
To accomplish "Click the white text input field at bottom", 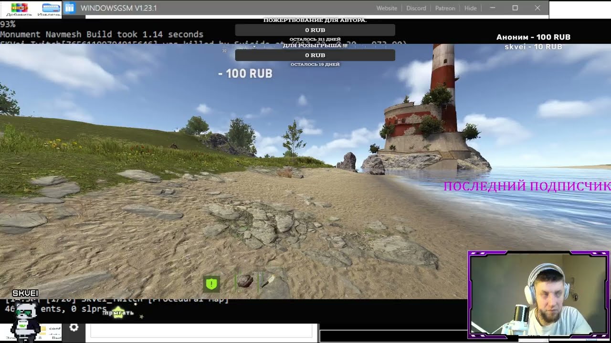I will coord(202,331).
